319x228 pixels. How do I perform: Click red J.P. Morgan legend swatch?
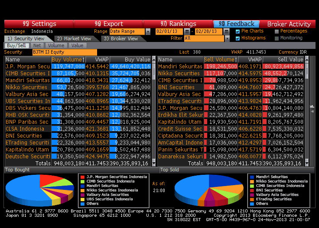click(x=82, y=177)
